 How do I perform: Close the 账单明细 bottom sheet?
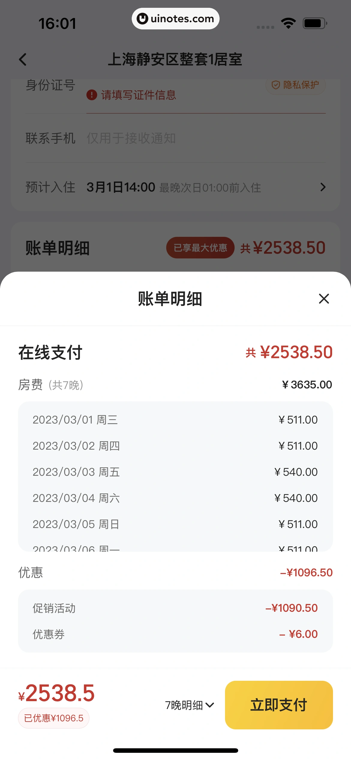[324, 299]
